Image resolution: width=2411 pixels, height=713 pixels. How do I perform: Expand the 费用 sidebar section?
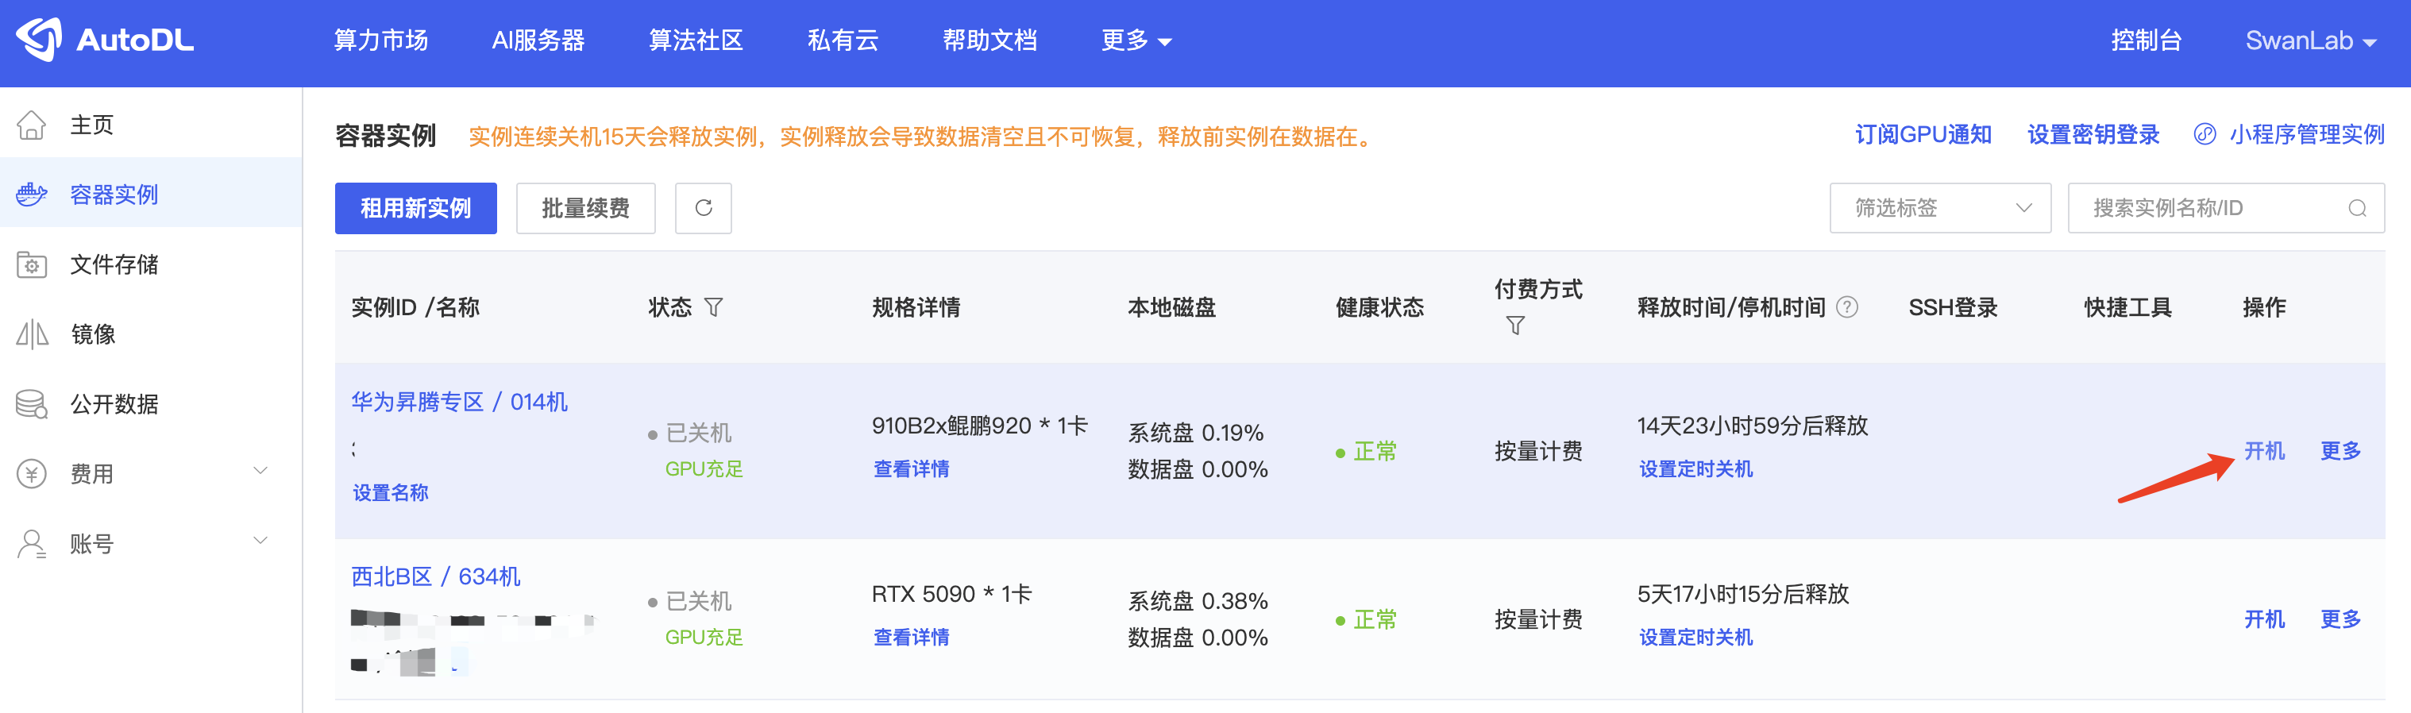[260, 472]
